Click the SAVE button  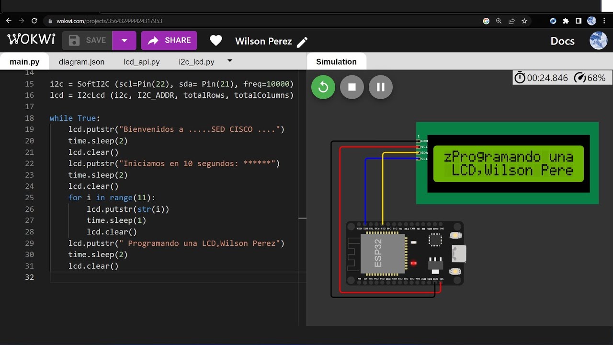point(87,41)
